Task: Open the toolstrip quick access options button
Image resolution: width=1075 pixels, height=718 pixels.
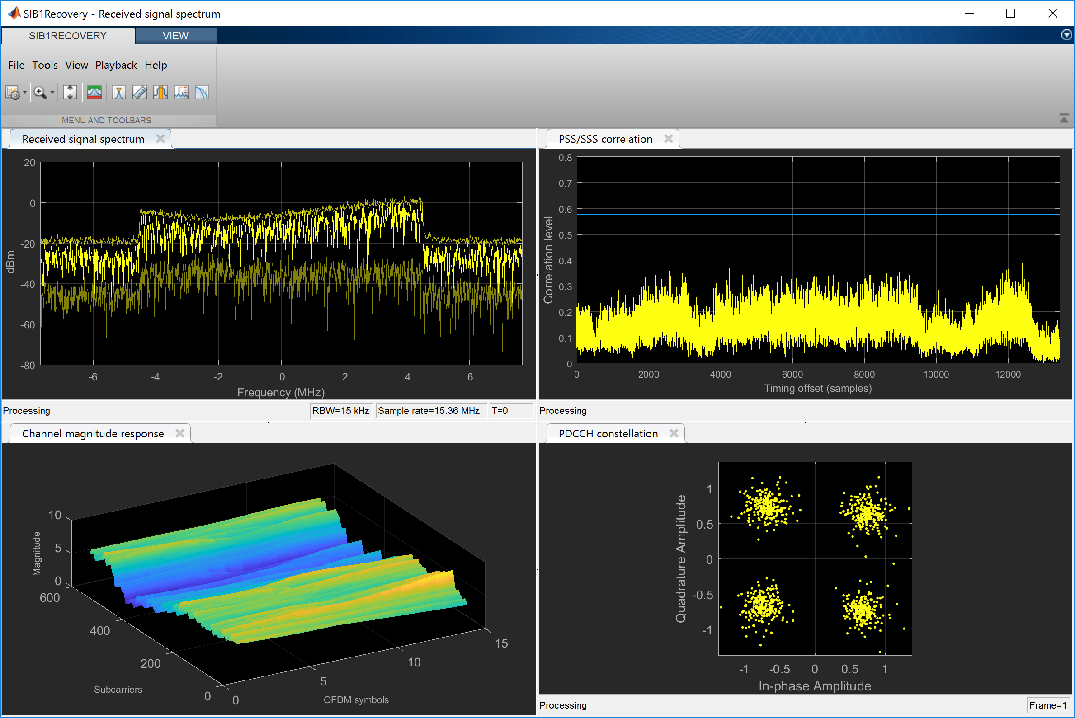Action: [x=1066, y=35]
